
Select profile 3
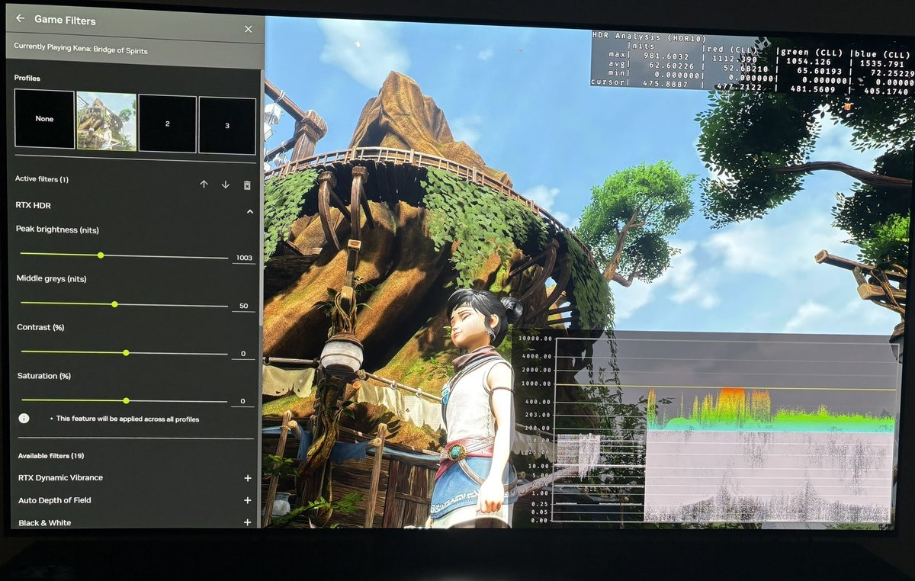point(227,125)
